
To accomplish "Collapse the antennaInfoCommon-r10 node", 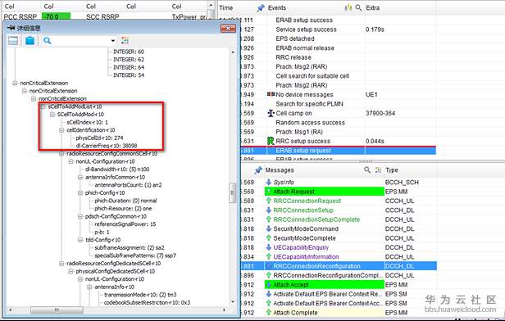I will click(80, 177).
